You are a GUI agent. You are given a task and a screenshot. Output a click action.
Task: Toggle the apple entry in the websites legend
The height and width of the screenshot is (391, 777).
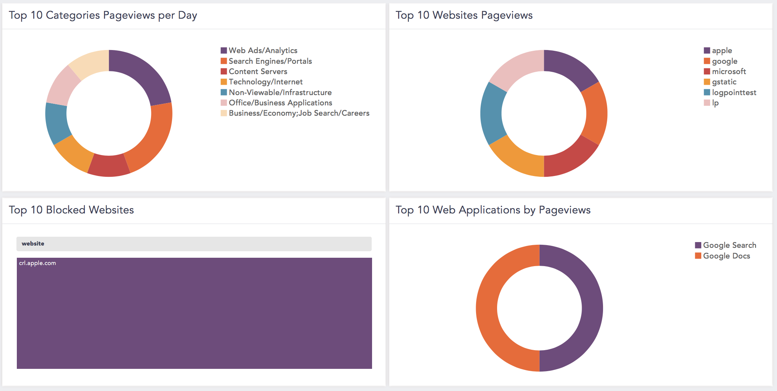point(722,50)
